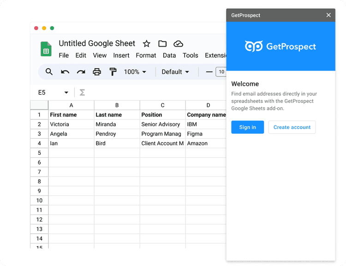This screenshot has width=346, height=266.
Task: Click the yellow macOS minimize dot
Action: tap(44, 28)
